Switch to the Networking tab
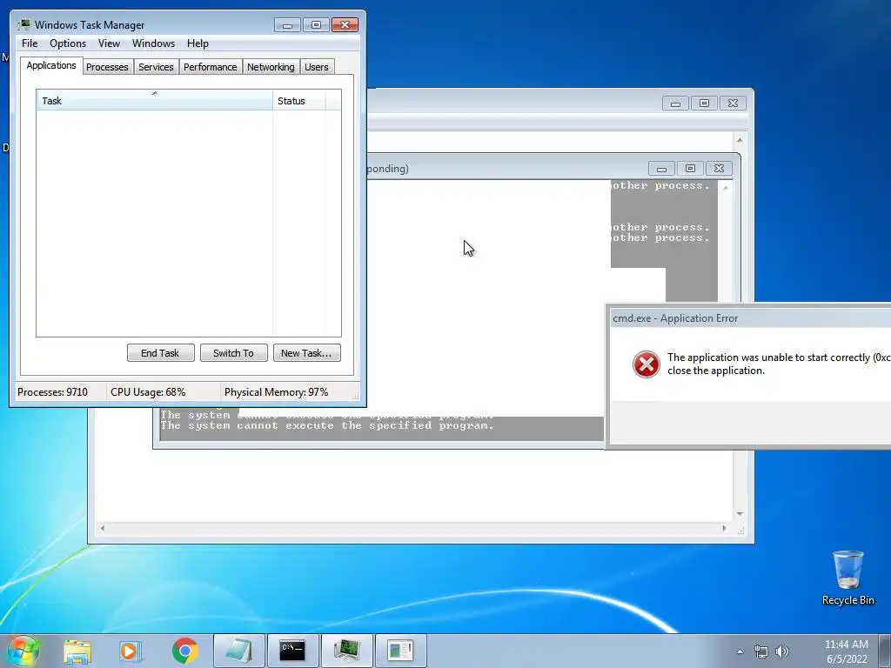This screenshot has width=891, height=668. coord(271,67)
